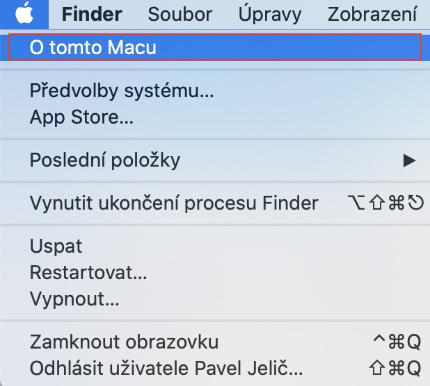This screenshot has width=430, height=386.
Task: Select Zamknout obrazovku
Action: click(x=124, y=342)
